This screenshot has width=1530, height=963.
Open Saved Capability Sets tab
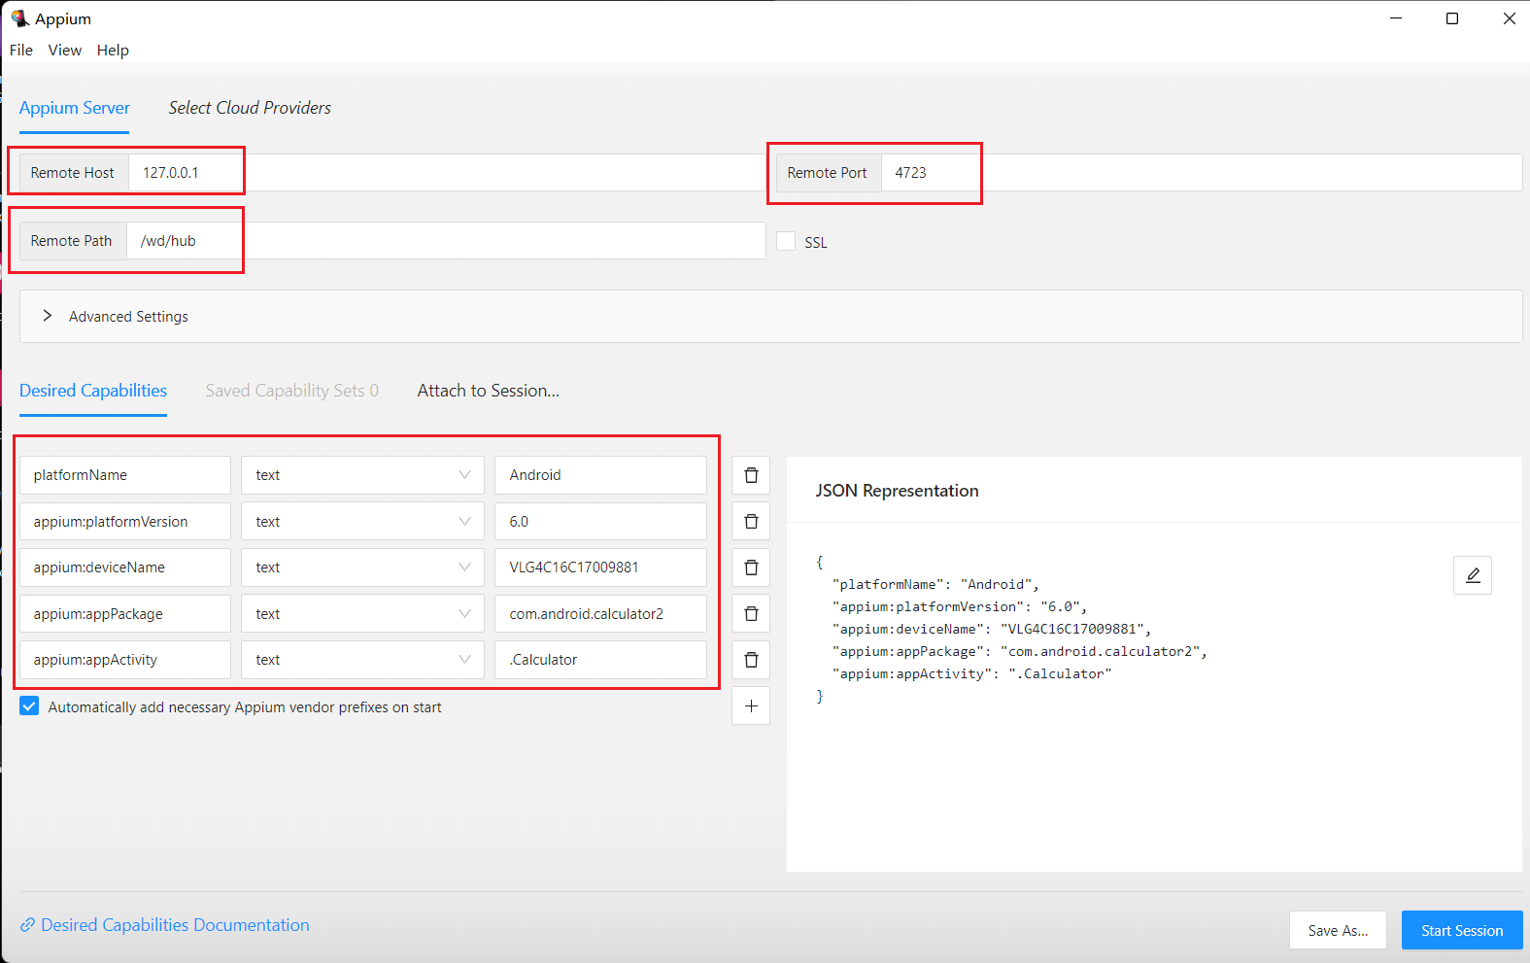pos(292,391)
